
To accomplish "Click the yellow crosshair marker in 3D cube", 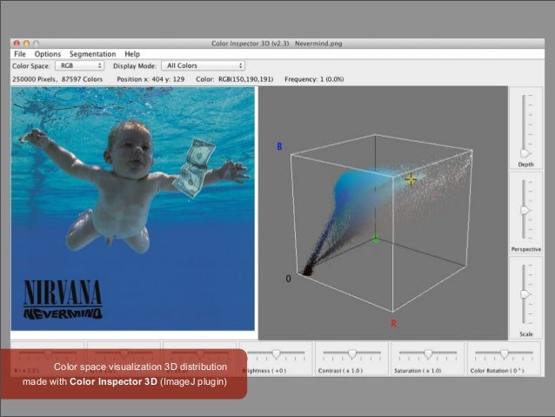I will [x=411, y=179].
